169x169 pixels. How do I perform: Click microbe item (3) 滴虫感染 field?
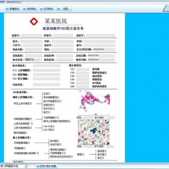pos(83,76)
